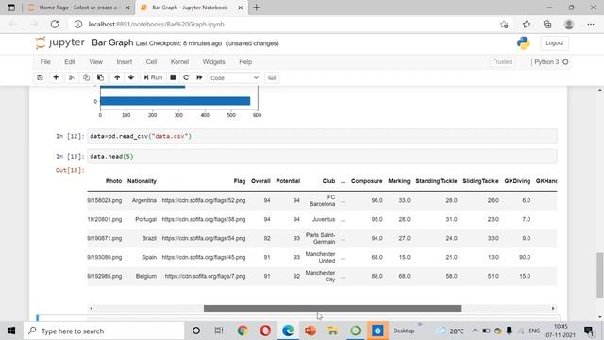Restart the kernel with the circular arrow icon

pyautogui.click(x=186, y=77)
